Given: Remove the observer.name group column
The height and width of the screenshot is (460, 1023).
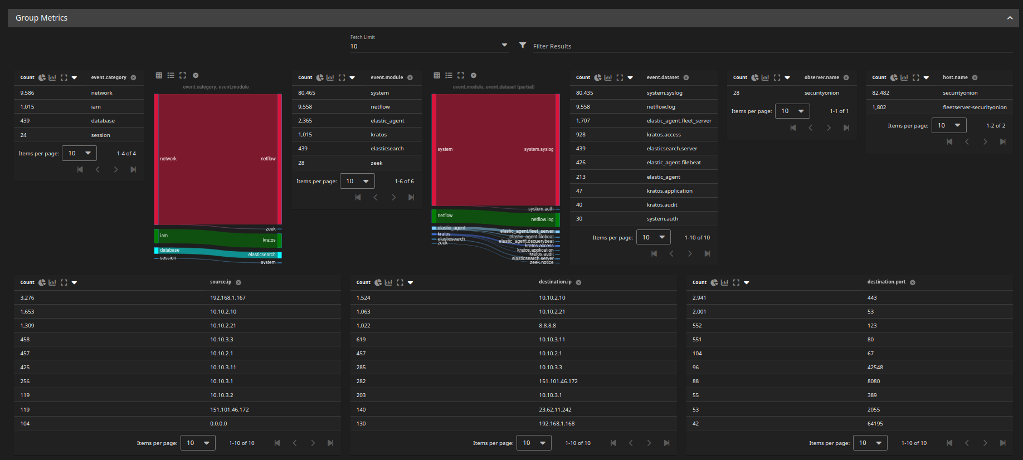Looking at the screenshot, I should [846, 78].
